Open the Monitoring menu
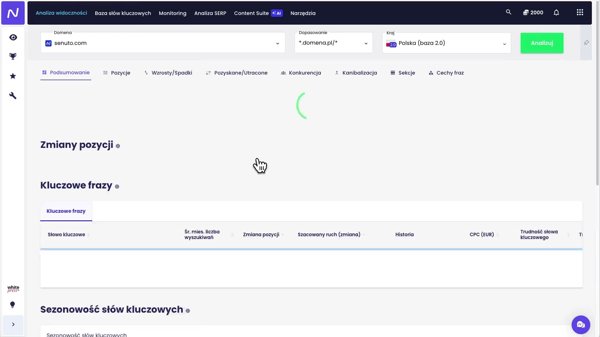Image resolution: width=600 pixels, height=337 pixels. [x=172, y=13]
